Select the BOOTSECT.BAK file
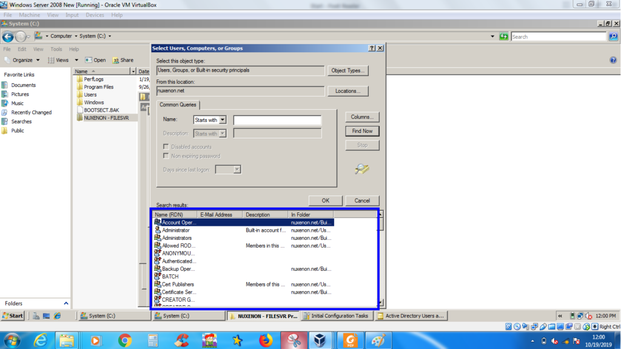 101,110
